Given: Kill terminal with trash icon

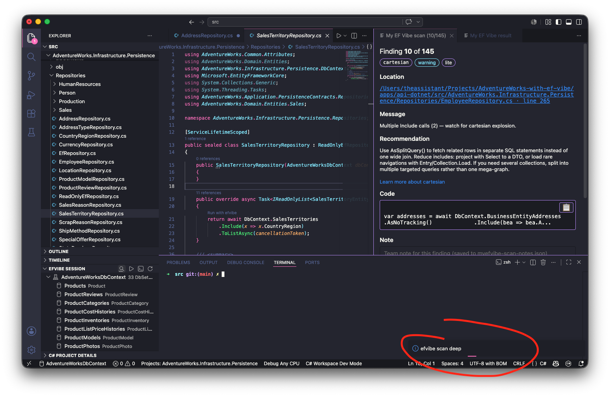Looking at the screenshot, I should [543, 262].
